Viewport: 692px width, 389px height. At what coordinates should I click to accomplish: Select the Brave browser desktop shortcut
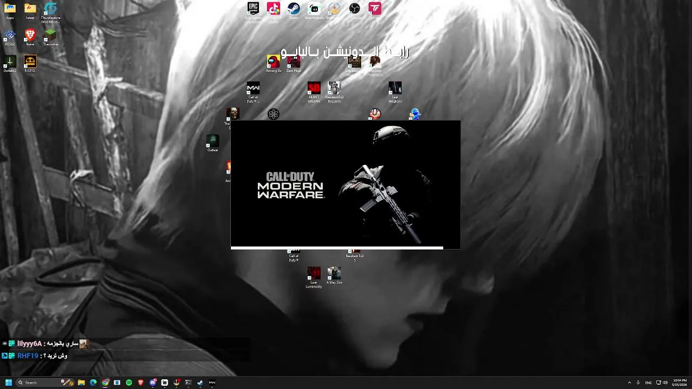click(x=30, y=38)
